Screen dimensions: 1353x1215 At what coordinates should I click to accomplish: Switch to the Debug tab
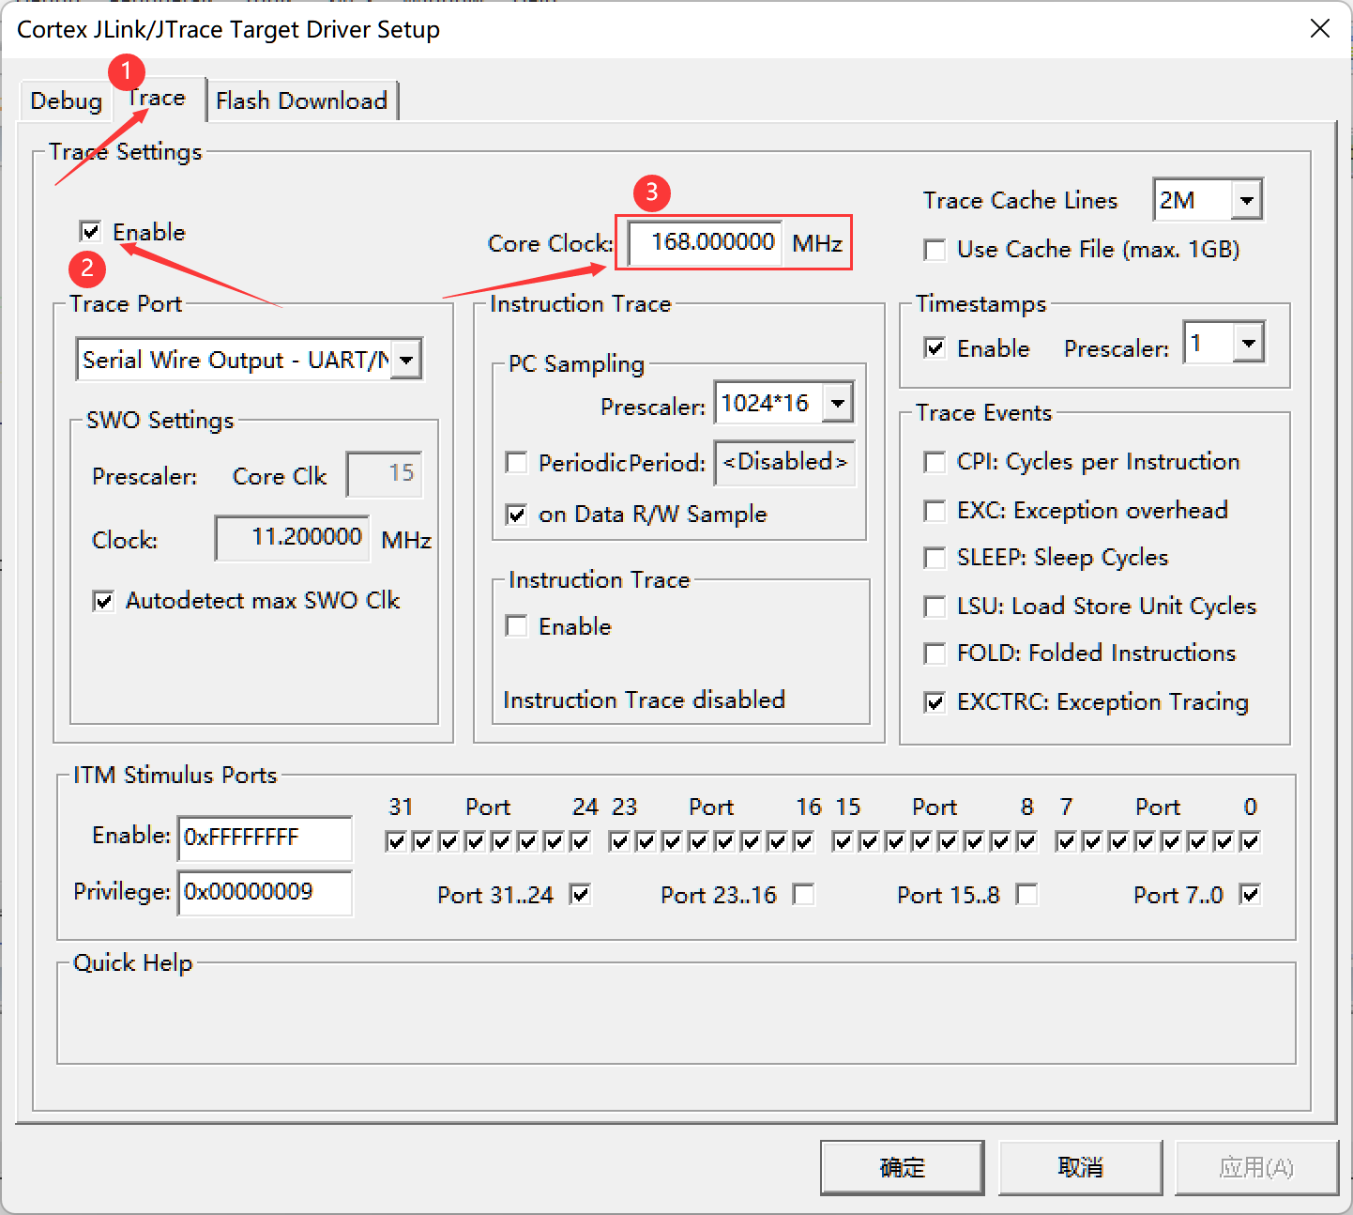tap(66, 100)
